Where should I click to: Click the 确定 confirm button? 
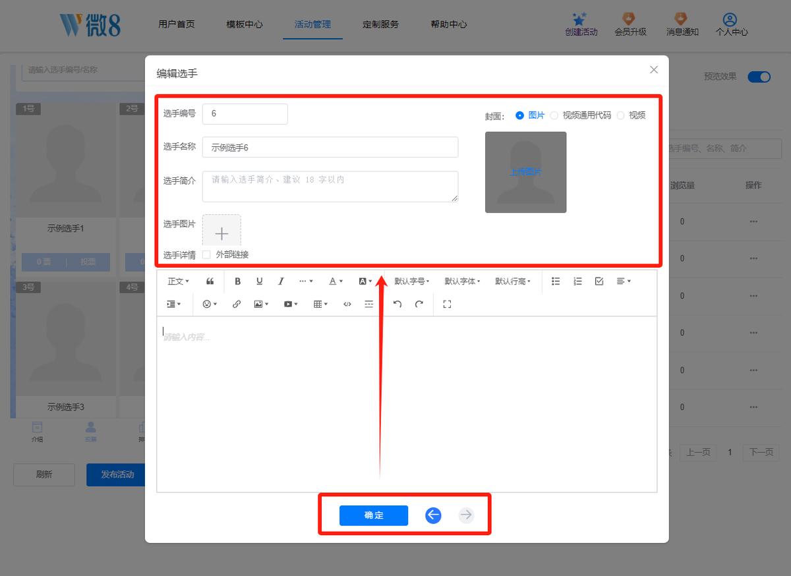(x=374, y=515)
